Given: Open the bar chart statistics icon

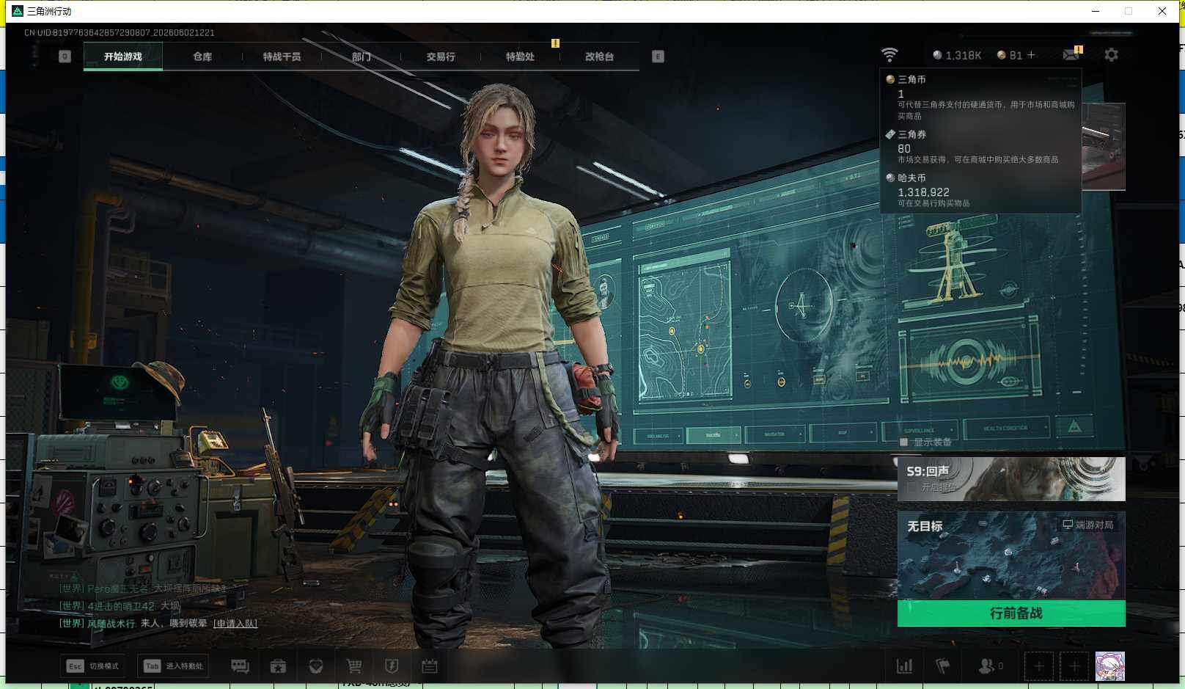Looking at the screenshot, I should [x=905, y=666].
